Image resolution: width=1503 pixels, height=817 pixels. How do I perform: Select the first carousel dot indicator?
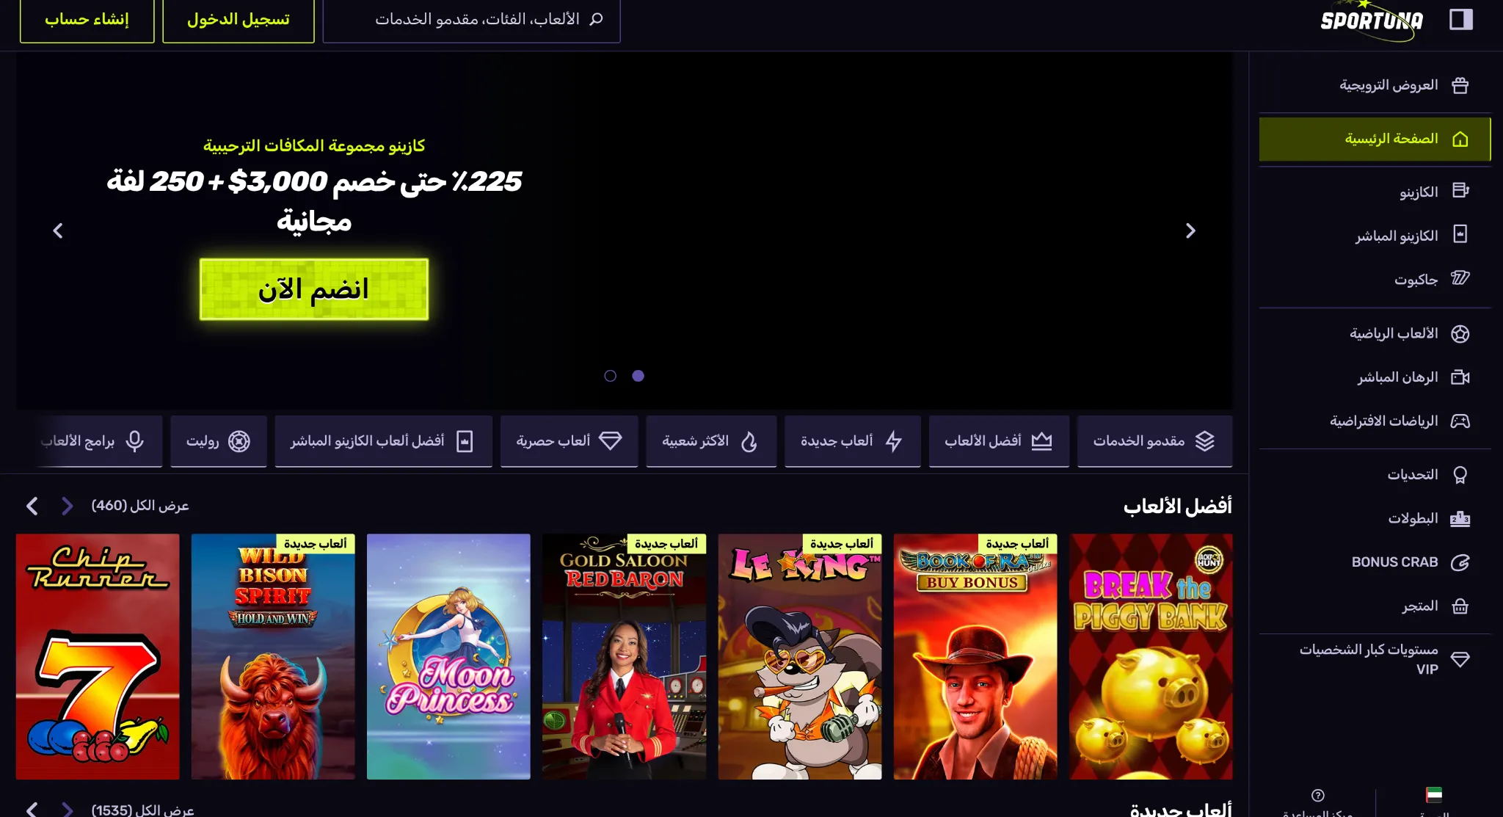[x=610, y=376]
